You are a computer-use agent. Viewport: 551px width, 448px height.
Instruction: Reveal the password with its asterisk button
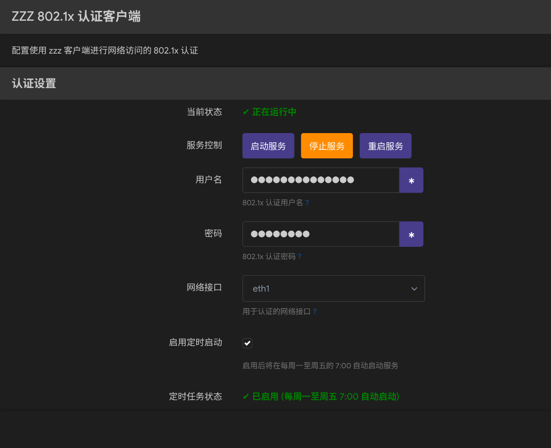click(x=411, y=234)
